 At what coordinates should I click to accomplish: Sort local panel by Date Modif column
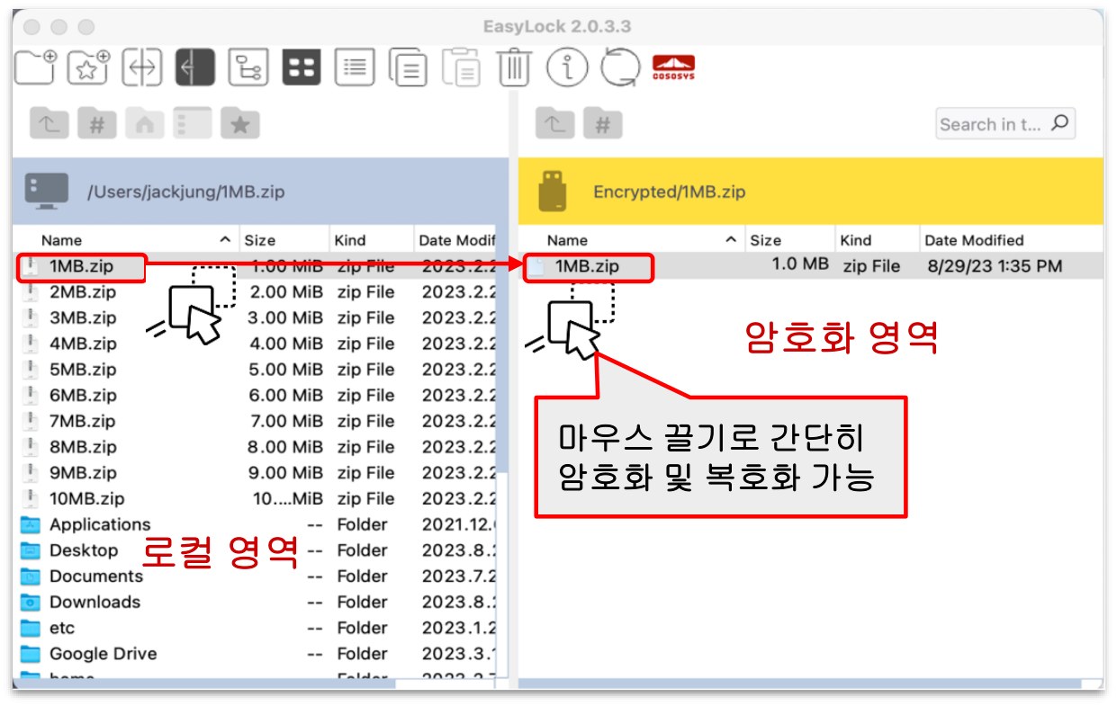(x=457, y=240)
